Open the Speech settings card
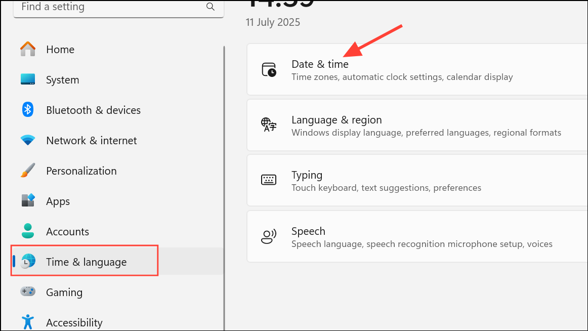This screenshot has width=588, height=331. point(417,236)
